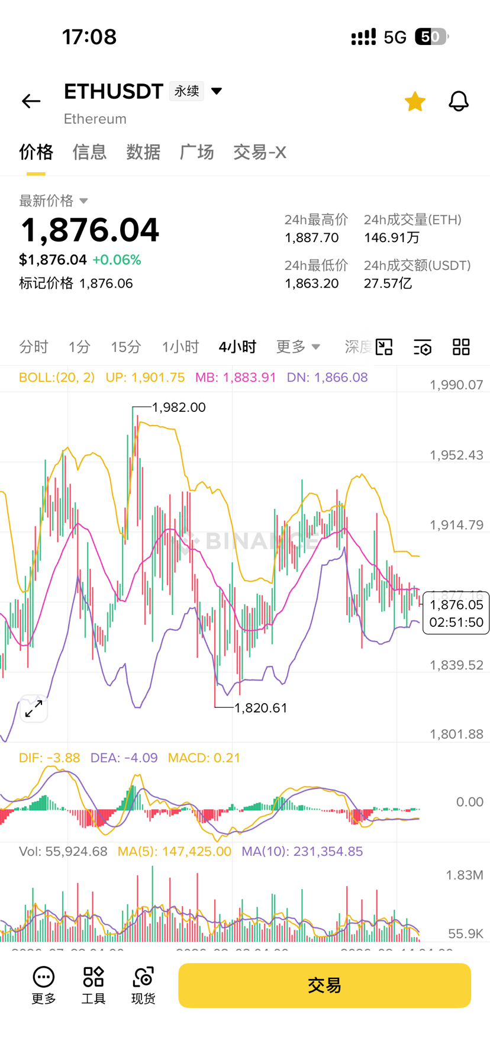Select the 4小时 interval
Viewport: 490px width, 1063px height.
point(237,347)
